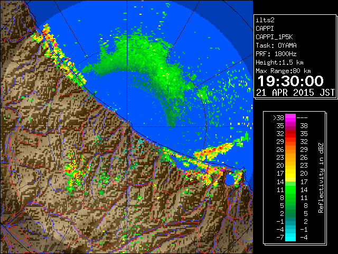The image size is (338, 254).
Task: Click the ">38" legend label
Action: [x=278, y=118]
